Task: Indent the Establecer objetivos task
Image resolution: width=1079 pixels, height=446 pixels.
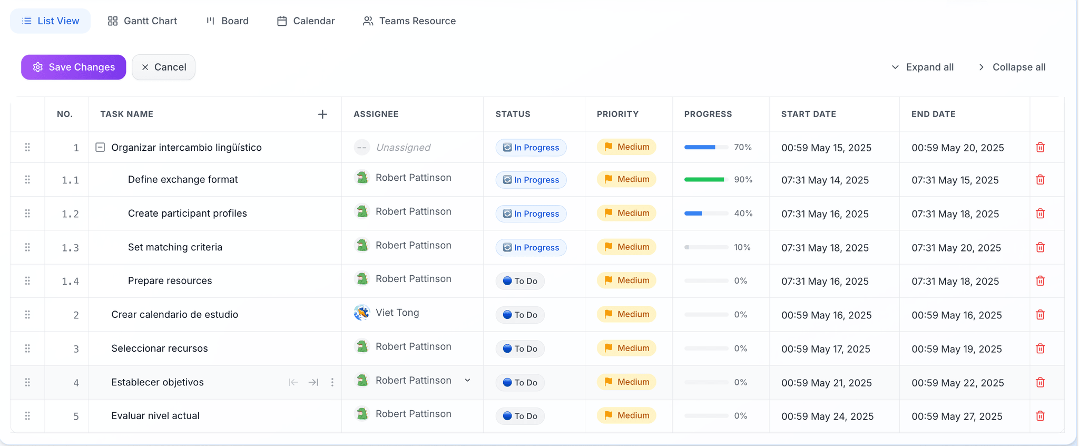Action: (313, 382)
